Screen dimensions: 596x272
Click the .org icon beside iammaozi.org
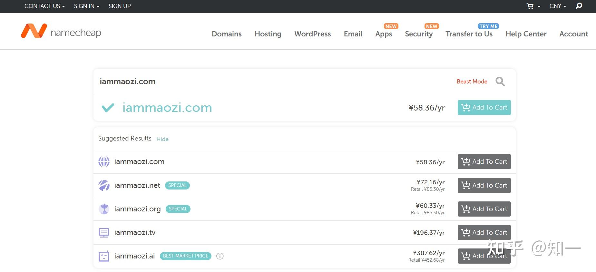pyautogui.click(x=104, y=209)
